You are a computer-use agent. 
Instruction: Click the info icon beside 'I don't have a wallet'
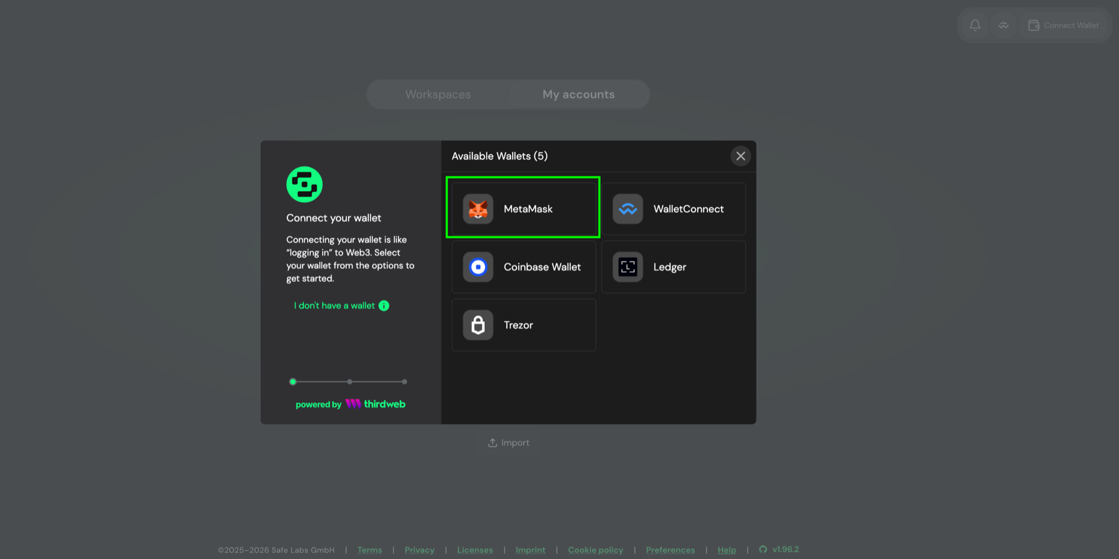pos(384,305)
